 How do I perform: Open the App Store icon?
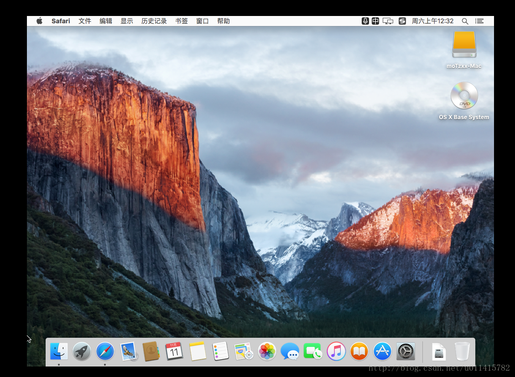pyautogui.click(x=382, y=351)
